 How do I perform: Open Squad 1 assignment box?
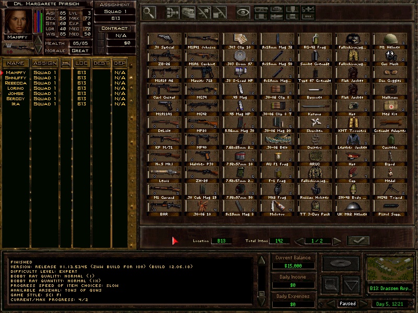(115, 11)
